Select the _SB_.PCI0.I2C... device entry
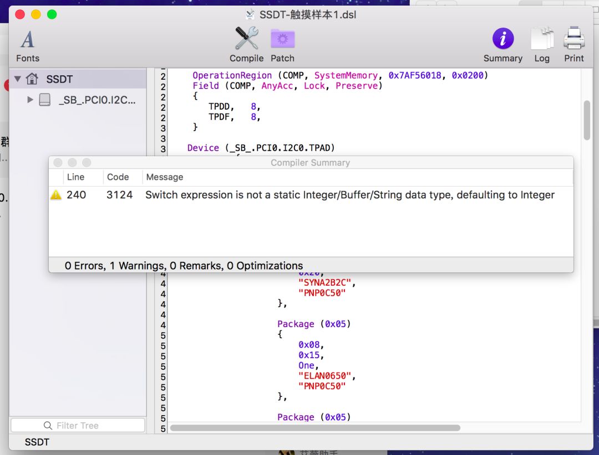This screenshot has height=455, width=599. pos(97,100)
